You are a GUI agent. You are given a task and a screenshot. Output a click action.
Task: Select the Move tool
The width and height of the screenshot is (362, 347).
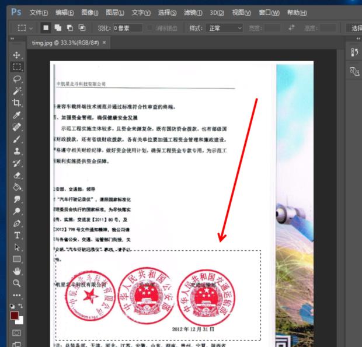(x=17, y=55)
